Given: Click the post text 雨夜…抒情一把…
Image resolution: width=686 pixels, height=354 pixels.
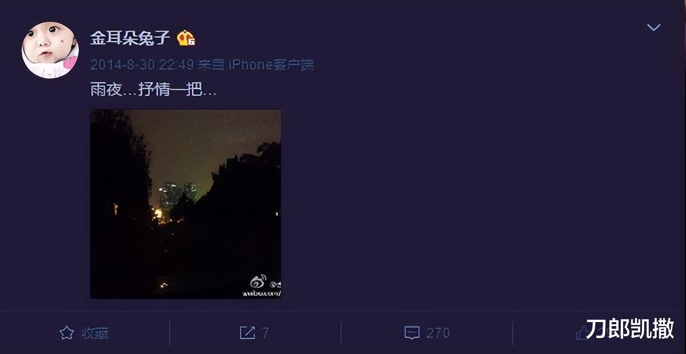Looking at the screenshot, I should point(154,90).
